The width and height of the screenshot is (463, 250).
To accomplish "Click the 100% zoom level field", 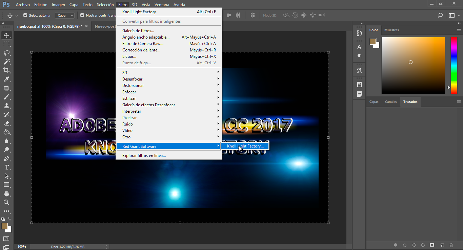I will tap(22, 247).
